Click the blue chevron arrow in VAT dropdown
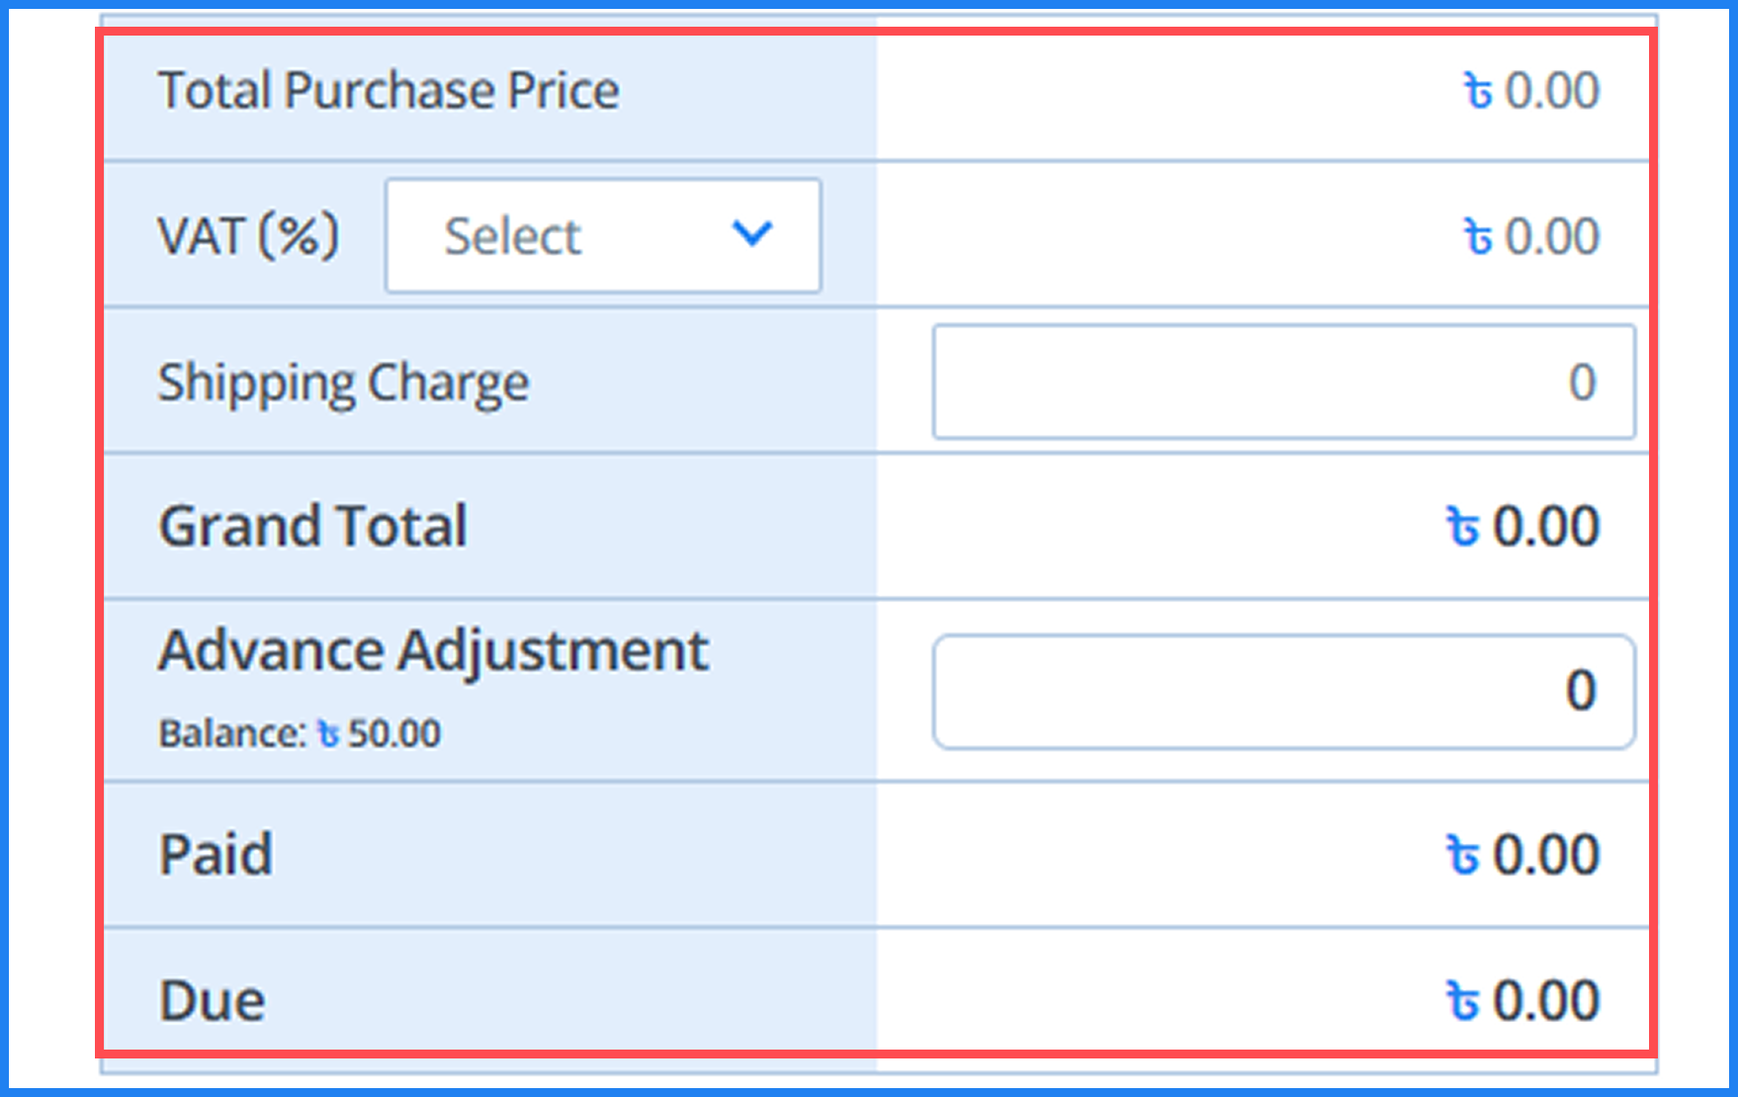This screenshot has height=1097, width=1738. point(751,234)
